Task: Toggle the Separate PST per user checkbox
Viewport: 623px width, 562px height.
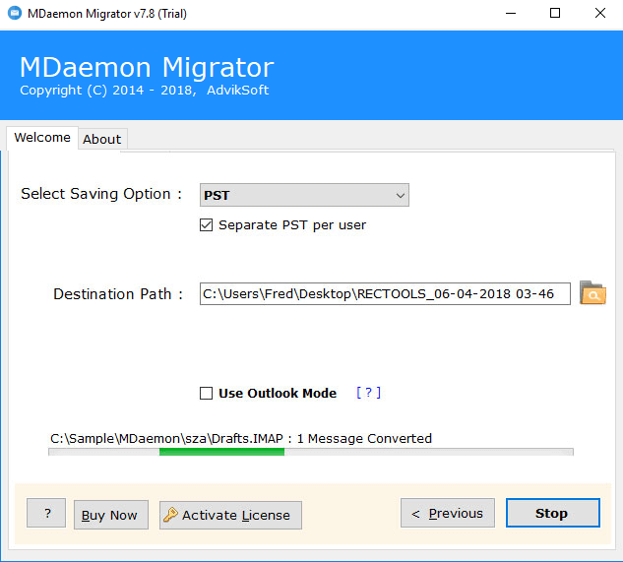Action: point(207,225)
